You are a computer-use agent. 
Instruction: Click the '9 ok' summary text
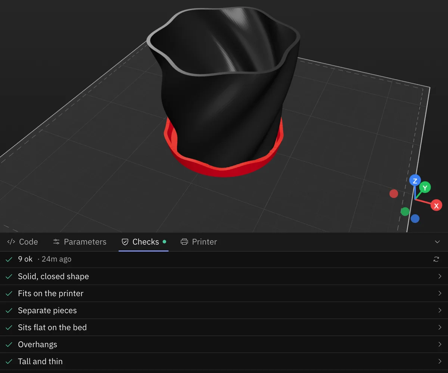click(25, 259)
